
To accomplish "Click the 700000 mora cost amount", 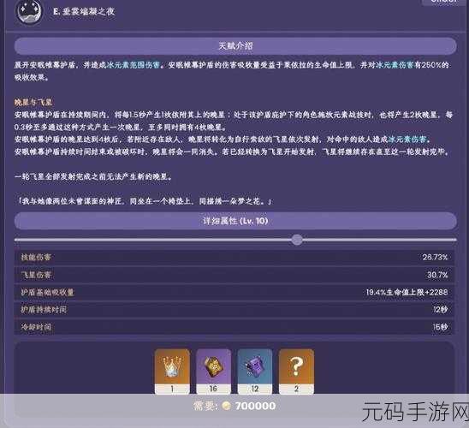I will (x=255, y=406).
